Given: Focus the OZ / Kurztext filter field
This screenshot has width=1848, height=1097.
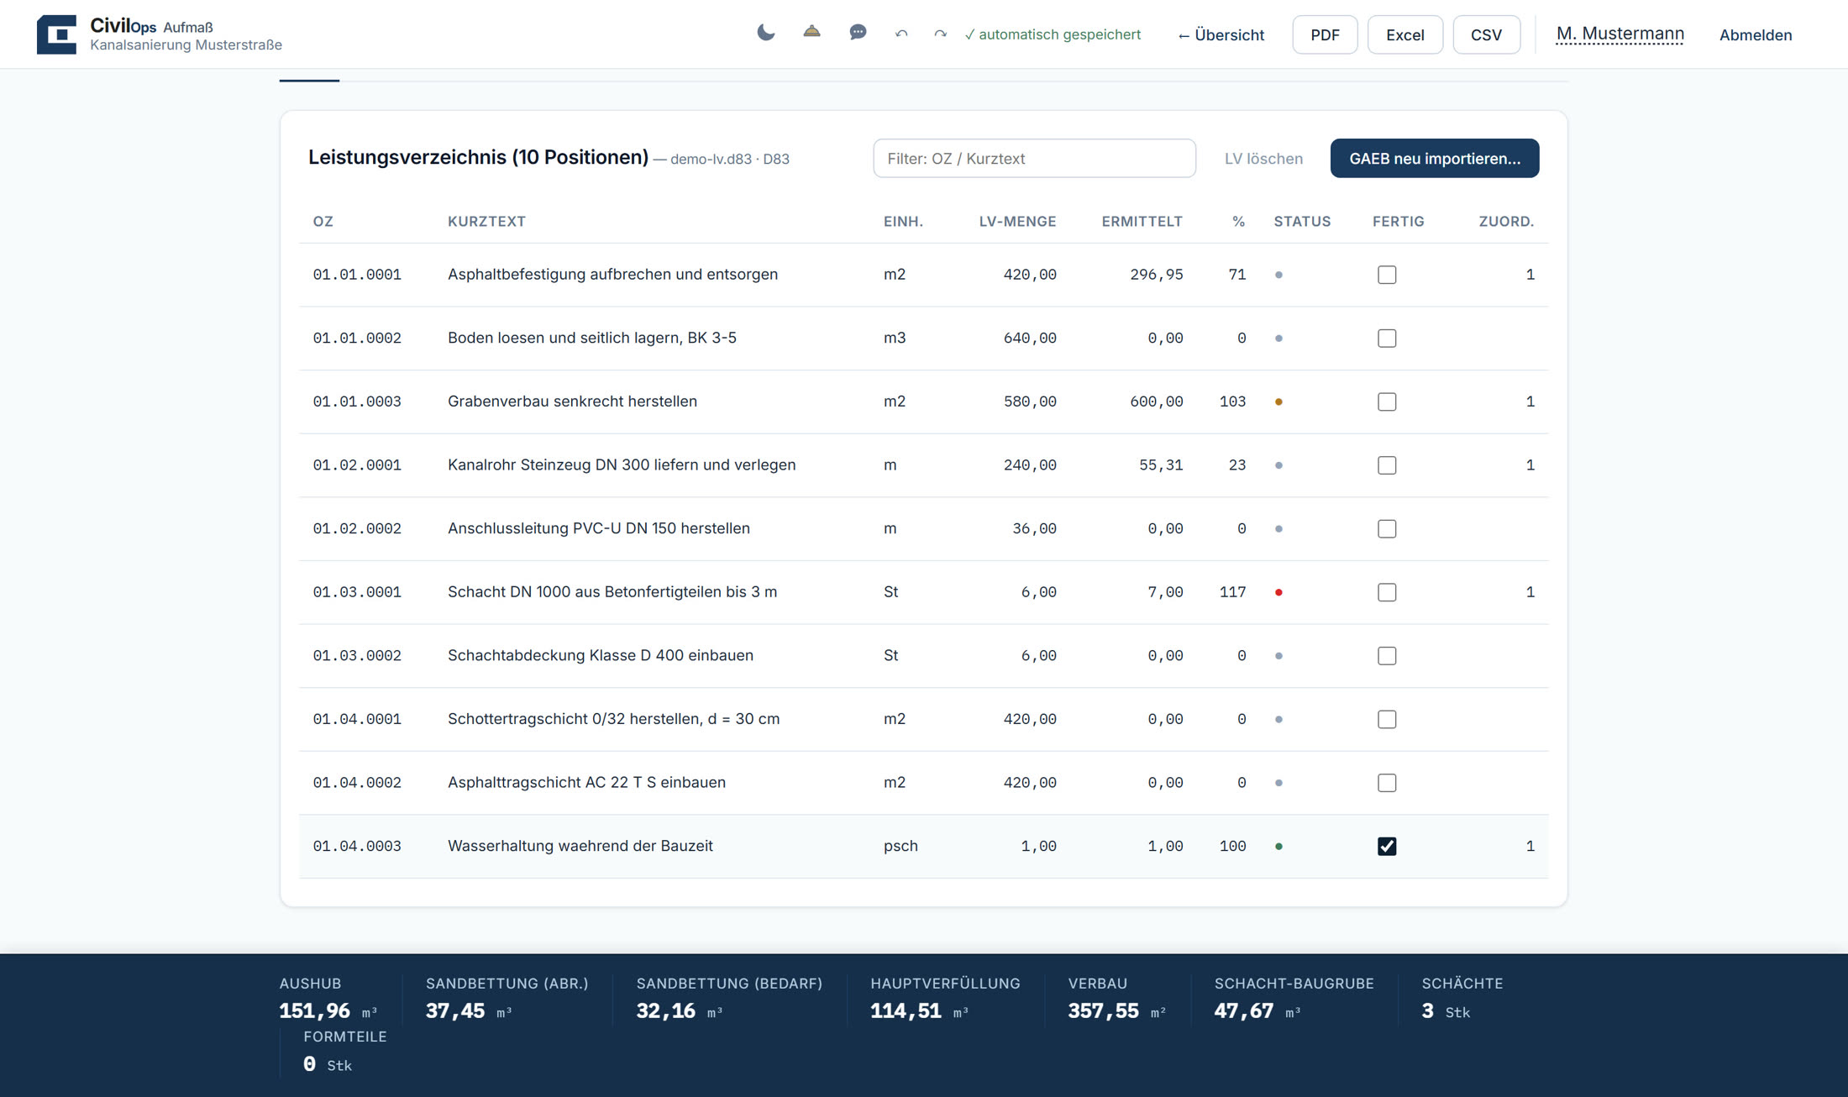Looking at the screenshot, I should 1034,158.
